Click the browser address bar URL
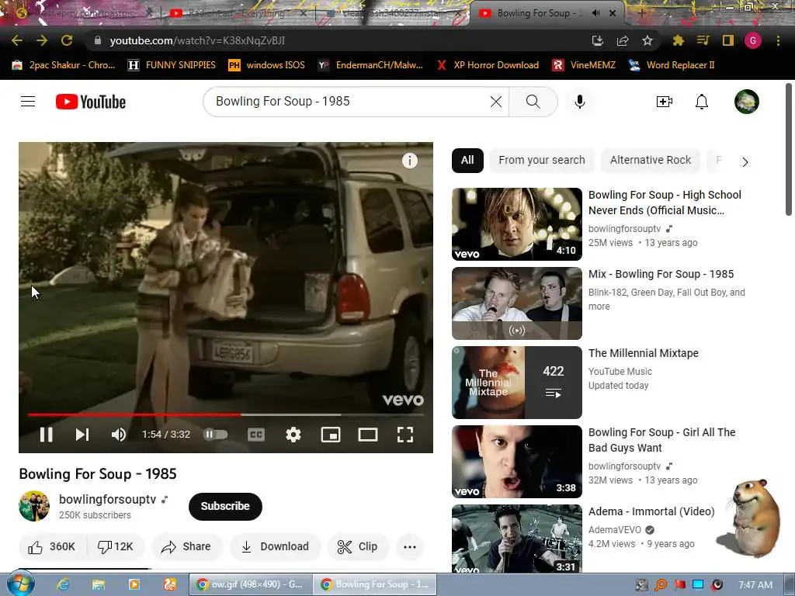Image resolution: width=795 pixels, height=596 pixels. pyautogui.click(x=197, y=40)
